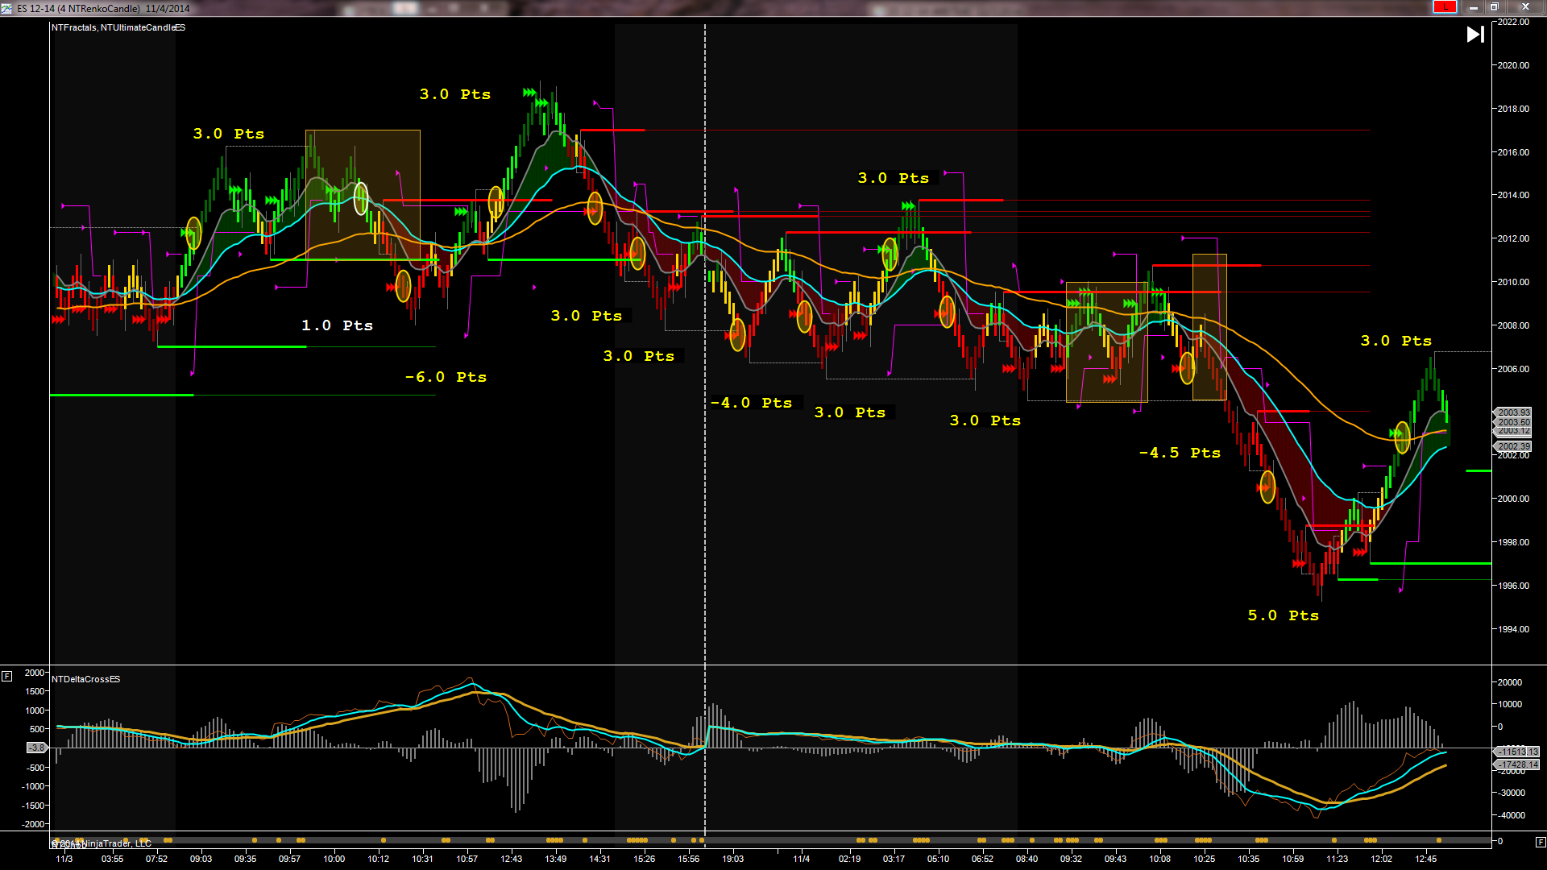Click the F icon beside NTDeltaCrossES panel
The width and height of the screenshot is (1547, 870).
coord(6,676)
